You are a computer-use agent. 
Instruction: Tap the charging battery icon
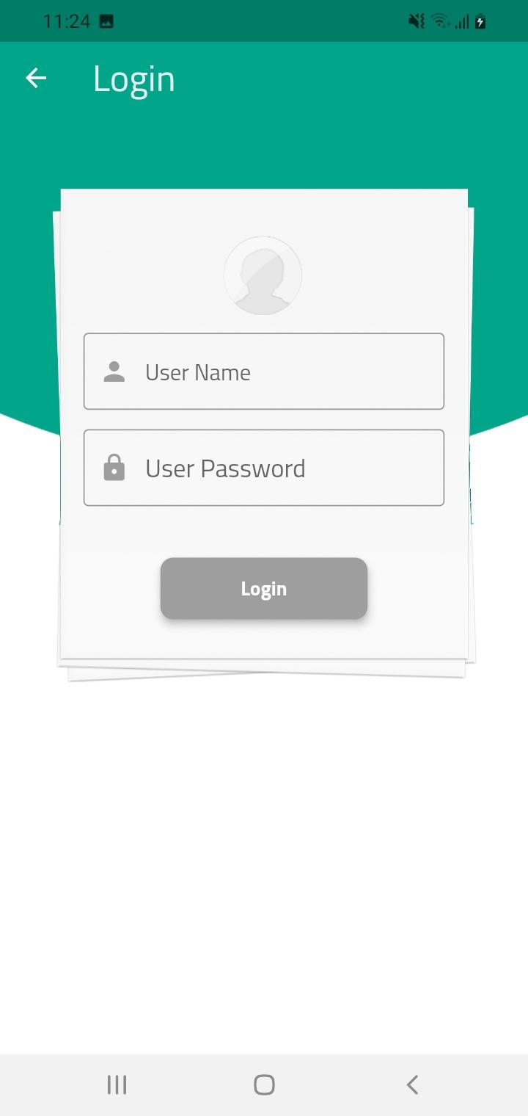[x=480, y=21]
